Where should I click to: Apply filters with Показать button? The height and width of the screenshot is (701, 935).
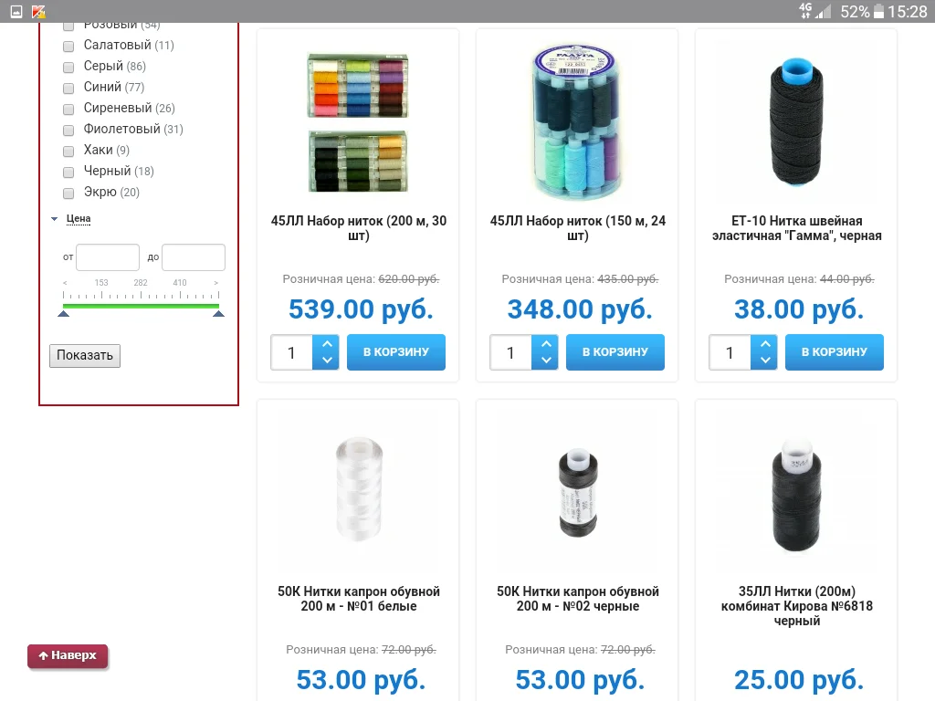(85, 356)
